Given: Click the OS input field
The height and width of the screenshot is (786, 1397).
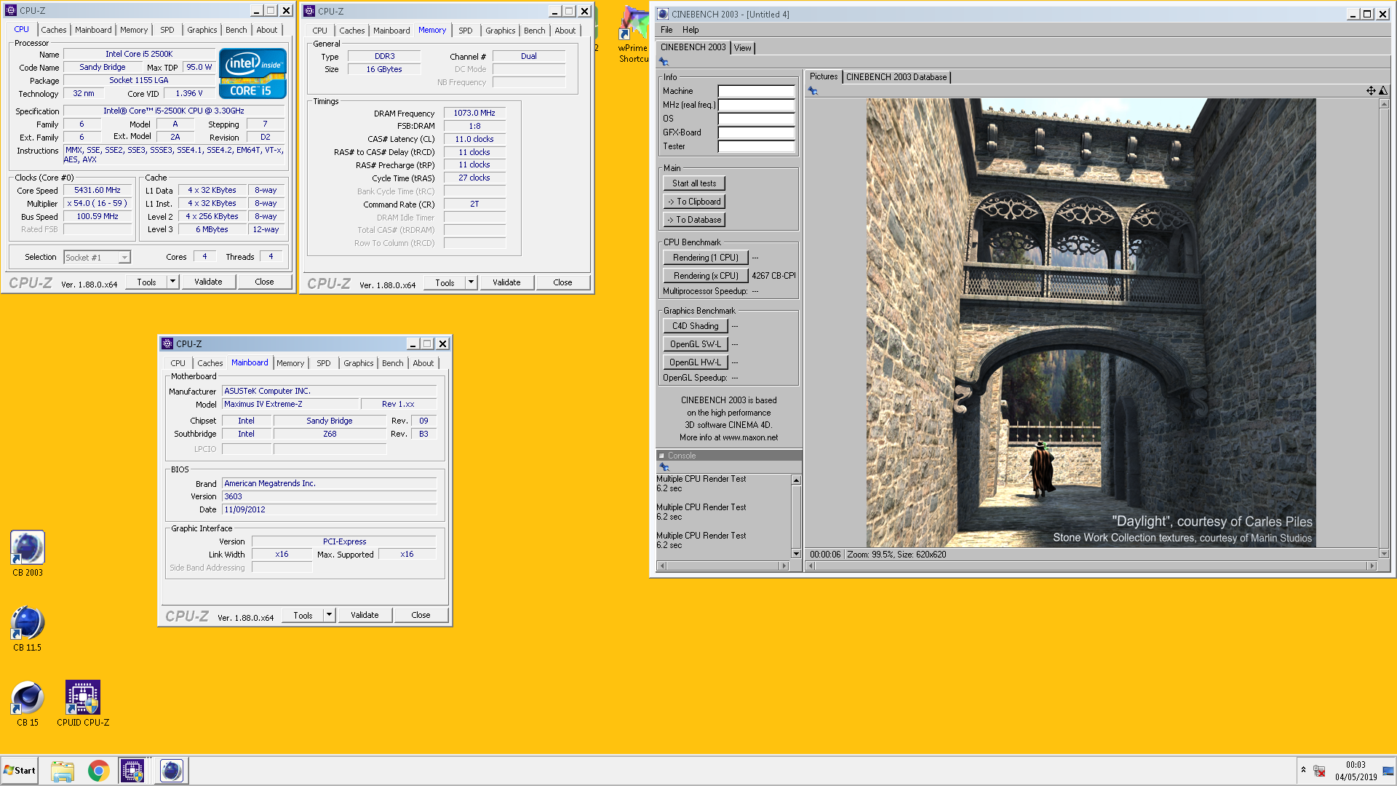Looking at the screenshot, I should (756, 119).
